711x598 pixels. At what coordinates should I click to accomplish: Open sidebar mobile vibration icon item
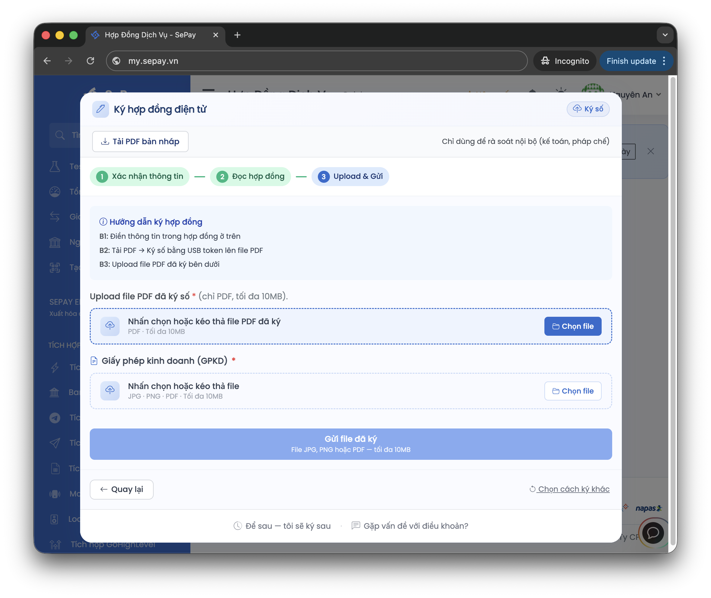click(55, 494)
